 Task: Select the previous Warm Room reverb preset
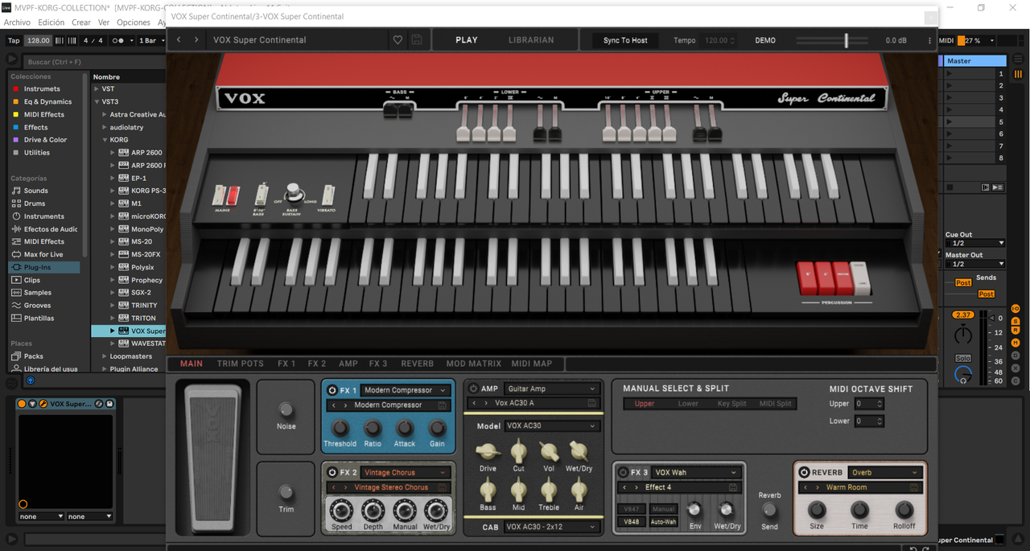(x=805, y=487)
